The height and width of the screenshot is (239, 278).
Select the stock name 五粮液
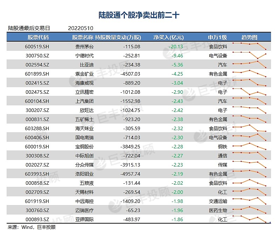(87, 183)
